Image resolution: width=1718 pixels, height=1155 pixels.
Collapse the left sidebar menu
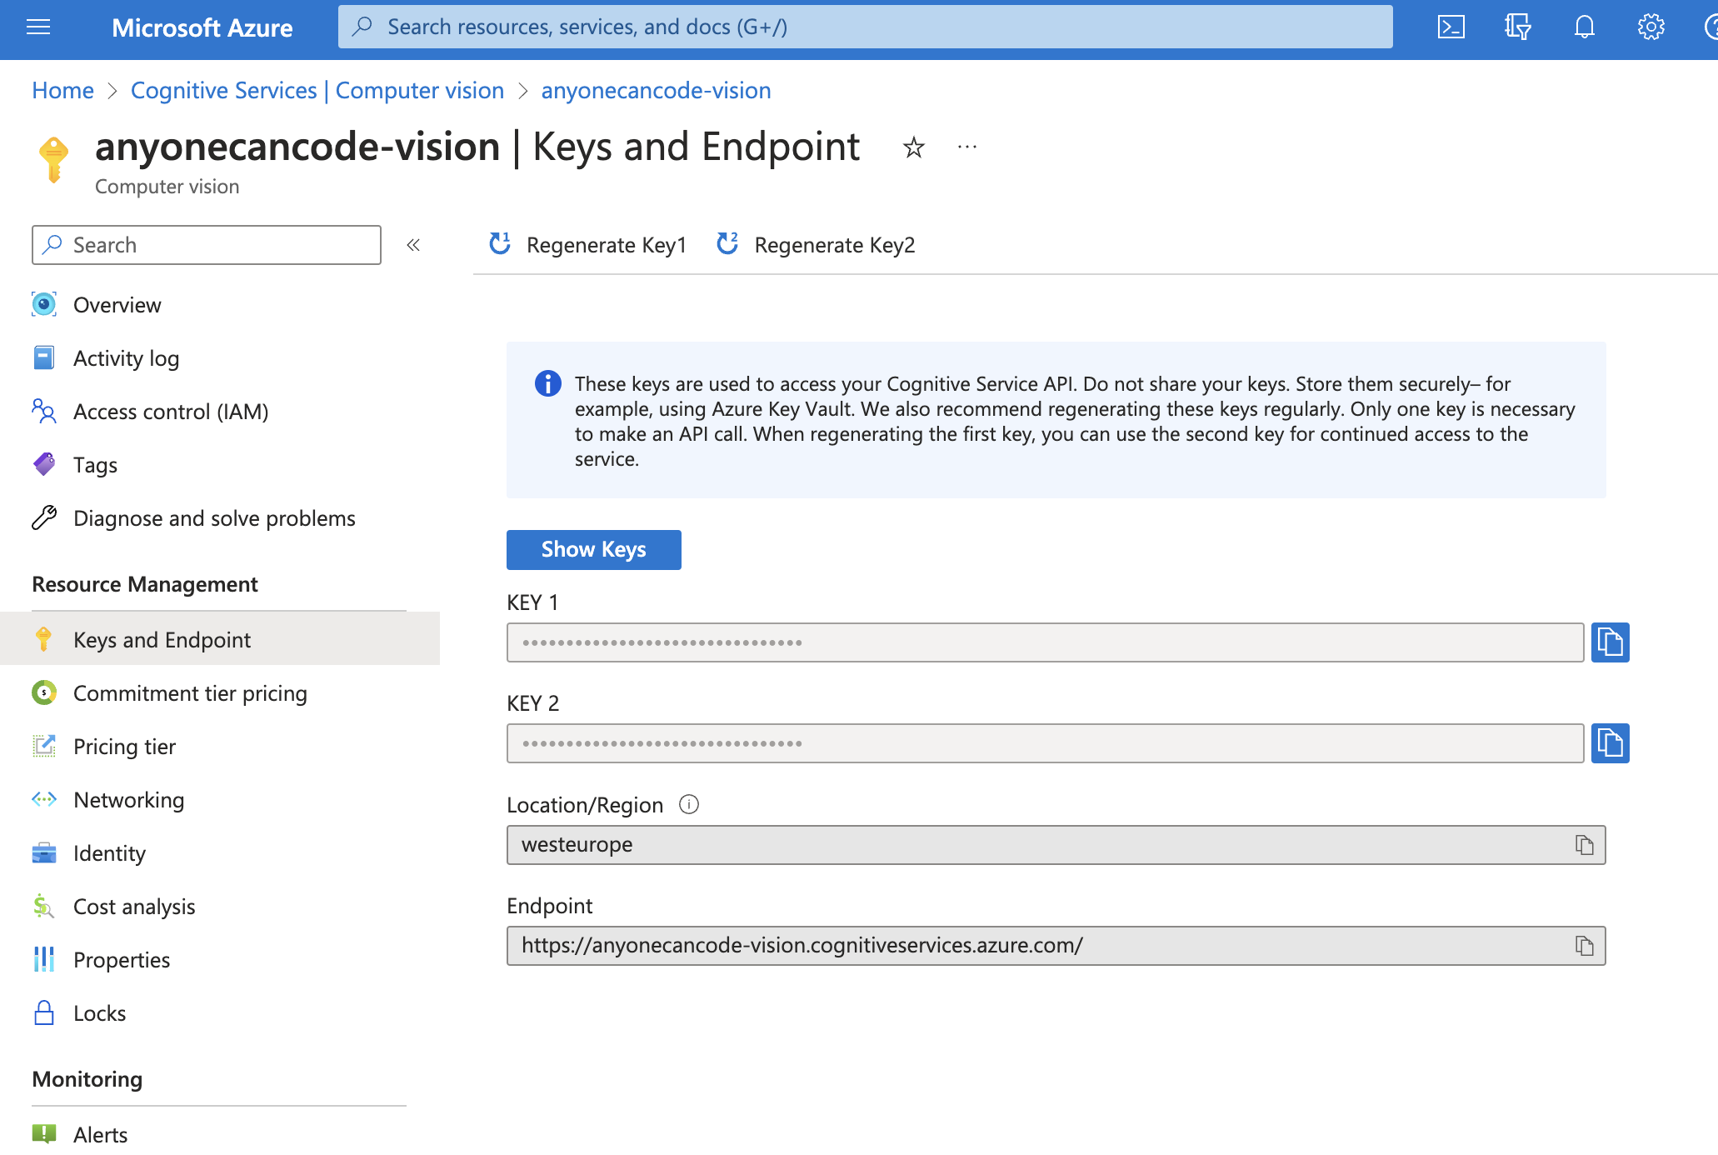coord(413,244)
